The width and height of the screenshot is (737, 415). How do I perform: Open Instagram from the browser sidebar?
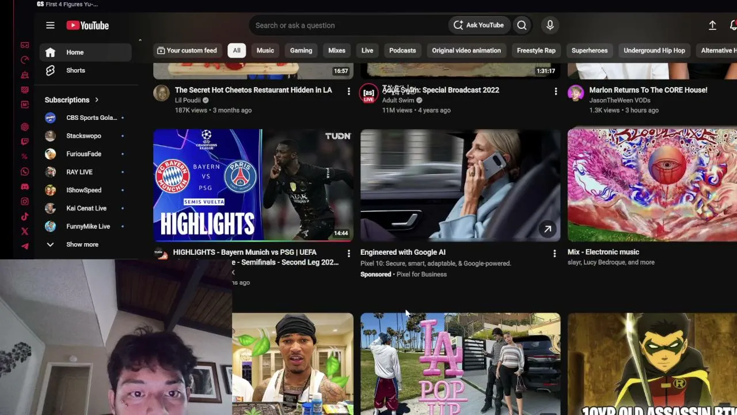25,202
